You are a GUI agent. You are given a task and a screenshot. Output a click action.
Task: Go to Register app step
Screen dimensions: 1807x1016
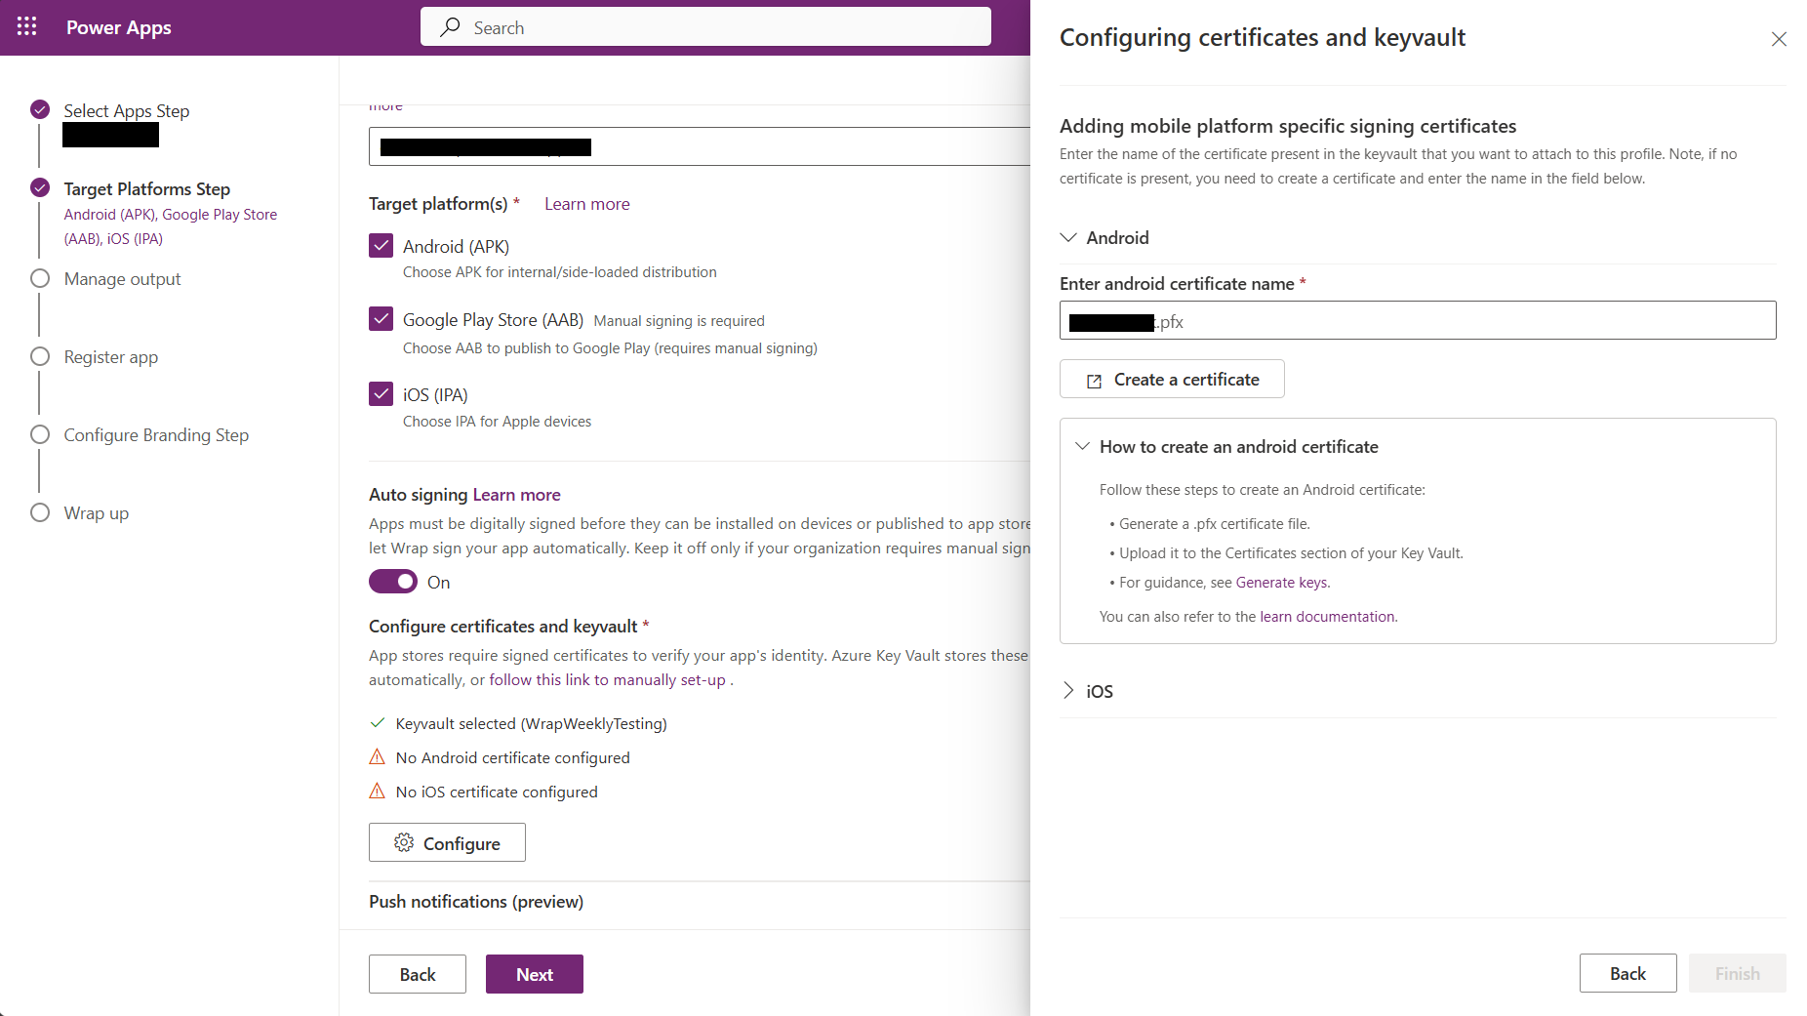pos(110,357)
